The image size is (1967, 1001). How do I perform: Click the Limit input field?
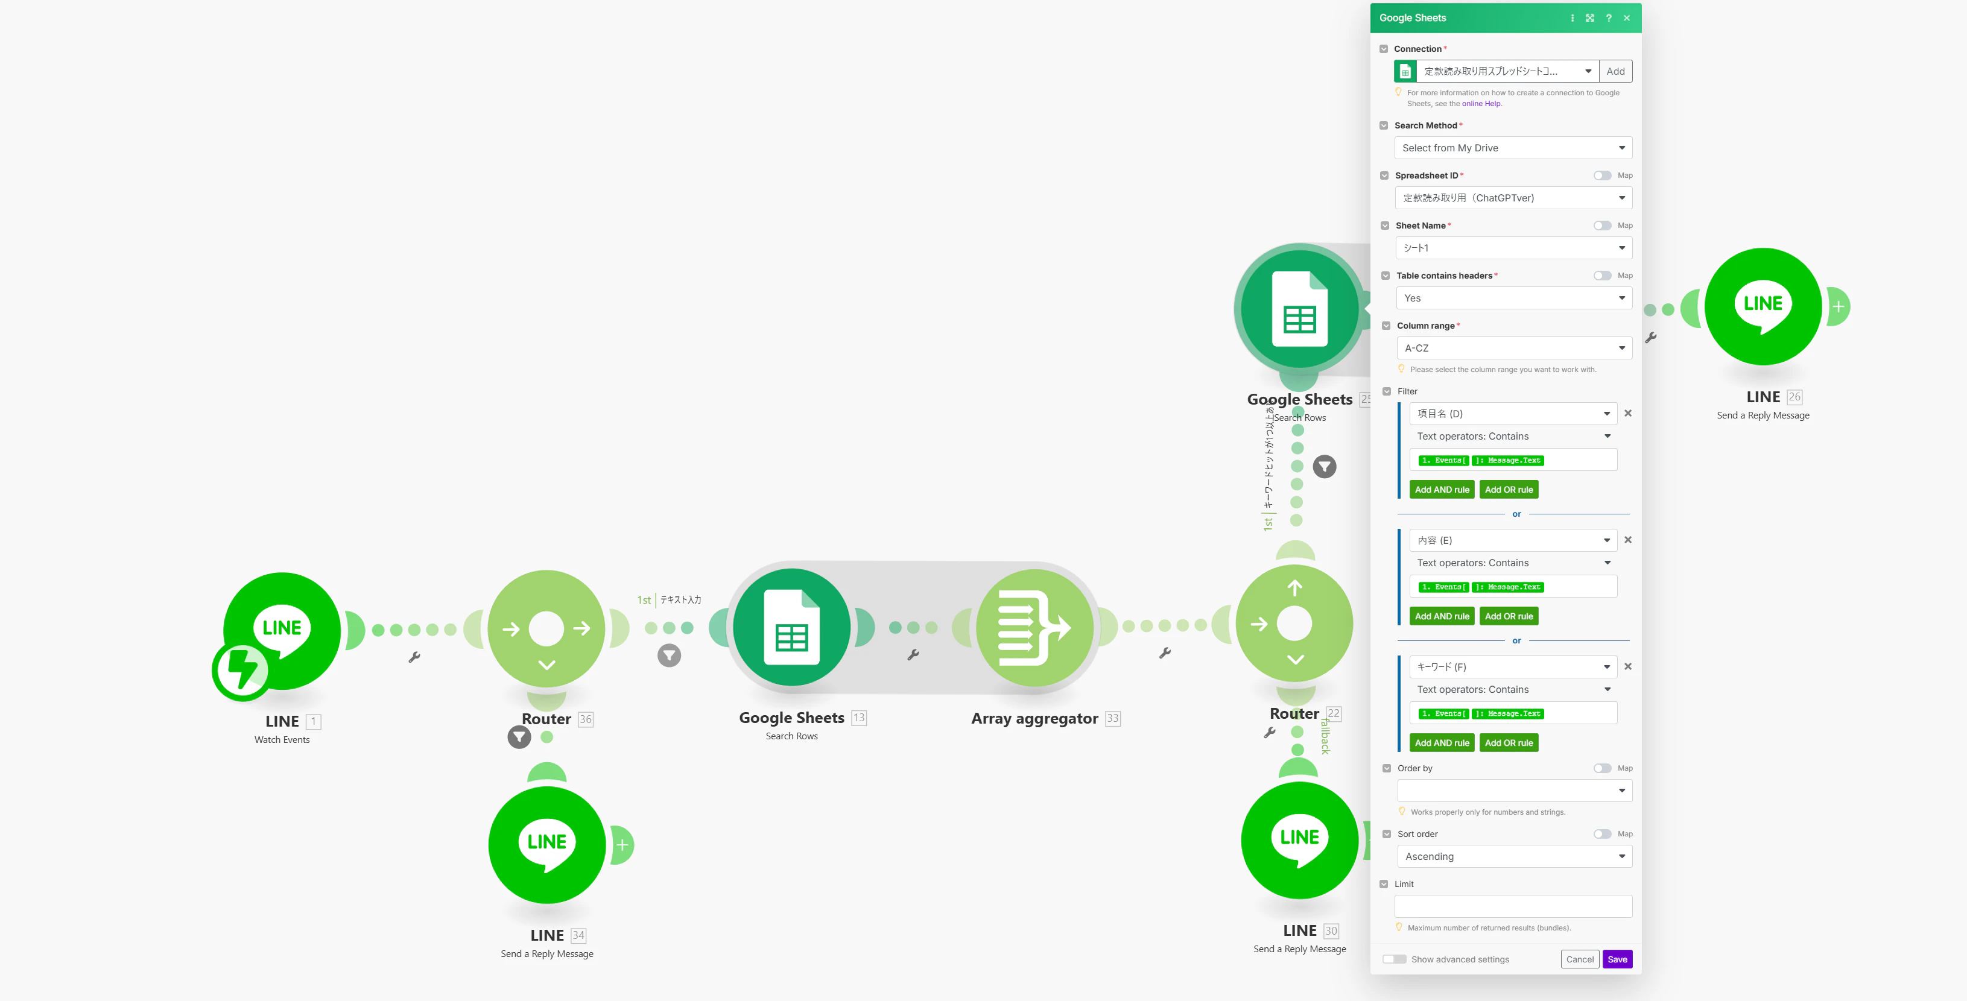(x=1513, y=906)
